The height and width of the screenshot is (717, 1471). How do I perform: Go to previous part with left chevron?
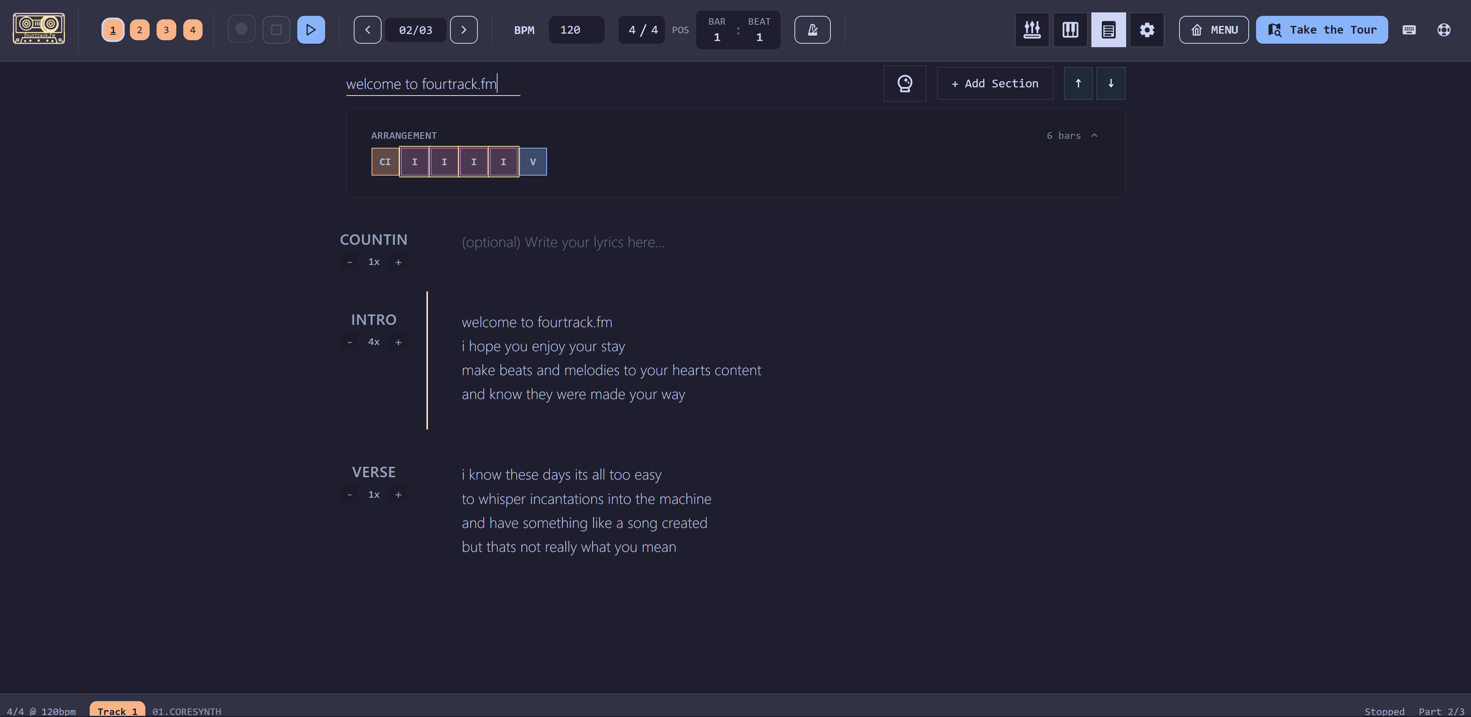(x=367, y=29)
